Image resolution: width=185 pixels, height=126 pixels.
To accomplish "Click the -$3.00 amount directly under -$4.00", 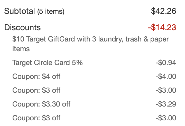I will (166, 90).
